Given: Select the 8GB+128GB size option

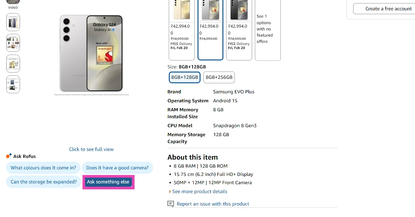Looking at the screenshot, I should [184, 77].
